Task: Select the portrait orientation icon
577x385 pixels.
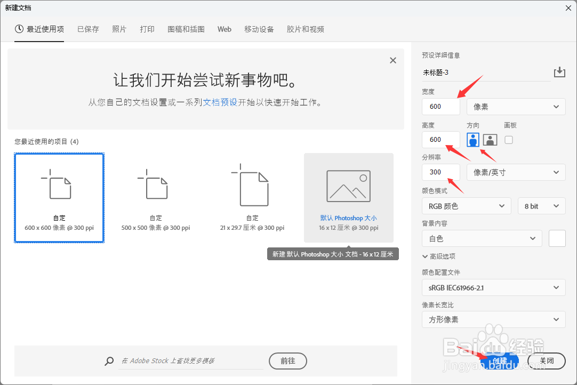Action: (x=472, y=139)
